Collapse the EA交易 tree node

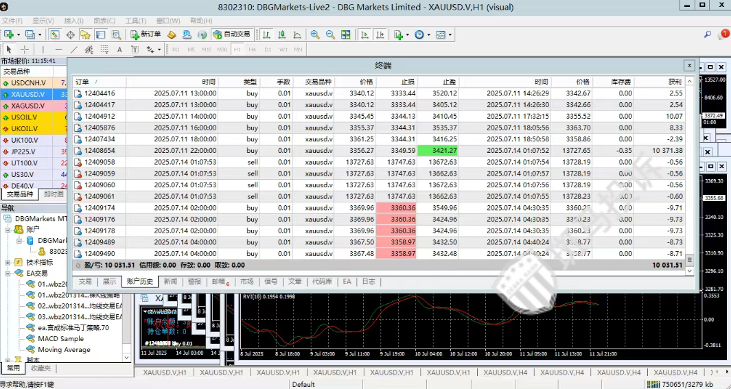click(x=8, y=273)
